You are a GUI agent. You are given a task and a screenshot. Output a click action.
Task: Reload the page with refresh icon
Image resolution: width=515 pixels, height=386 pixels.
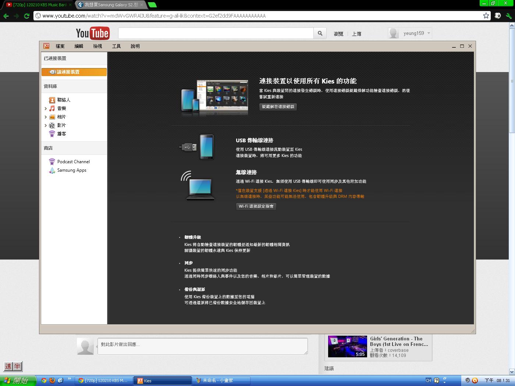[x=26, y=16]
